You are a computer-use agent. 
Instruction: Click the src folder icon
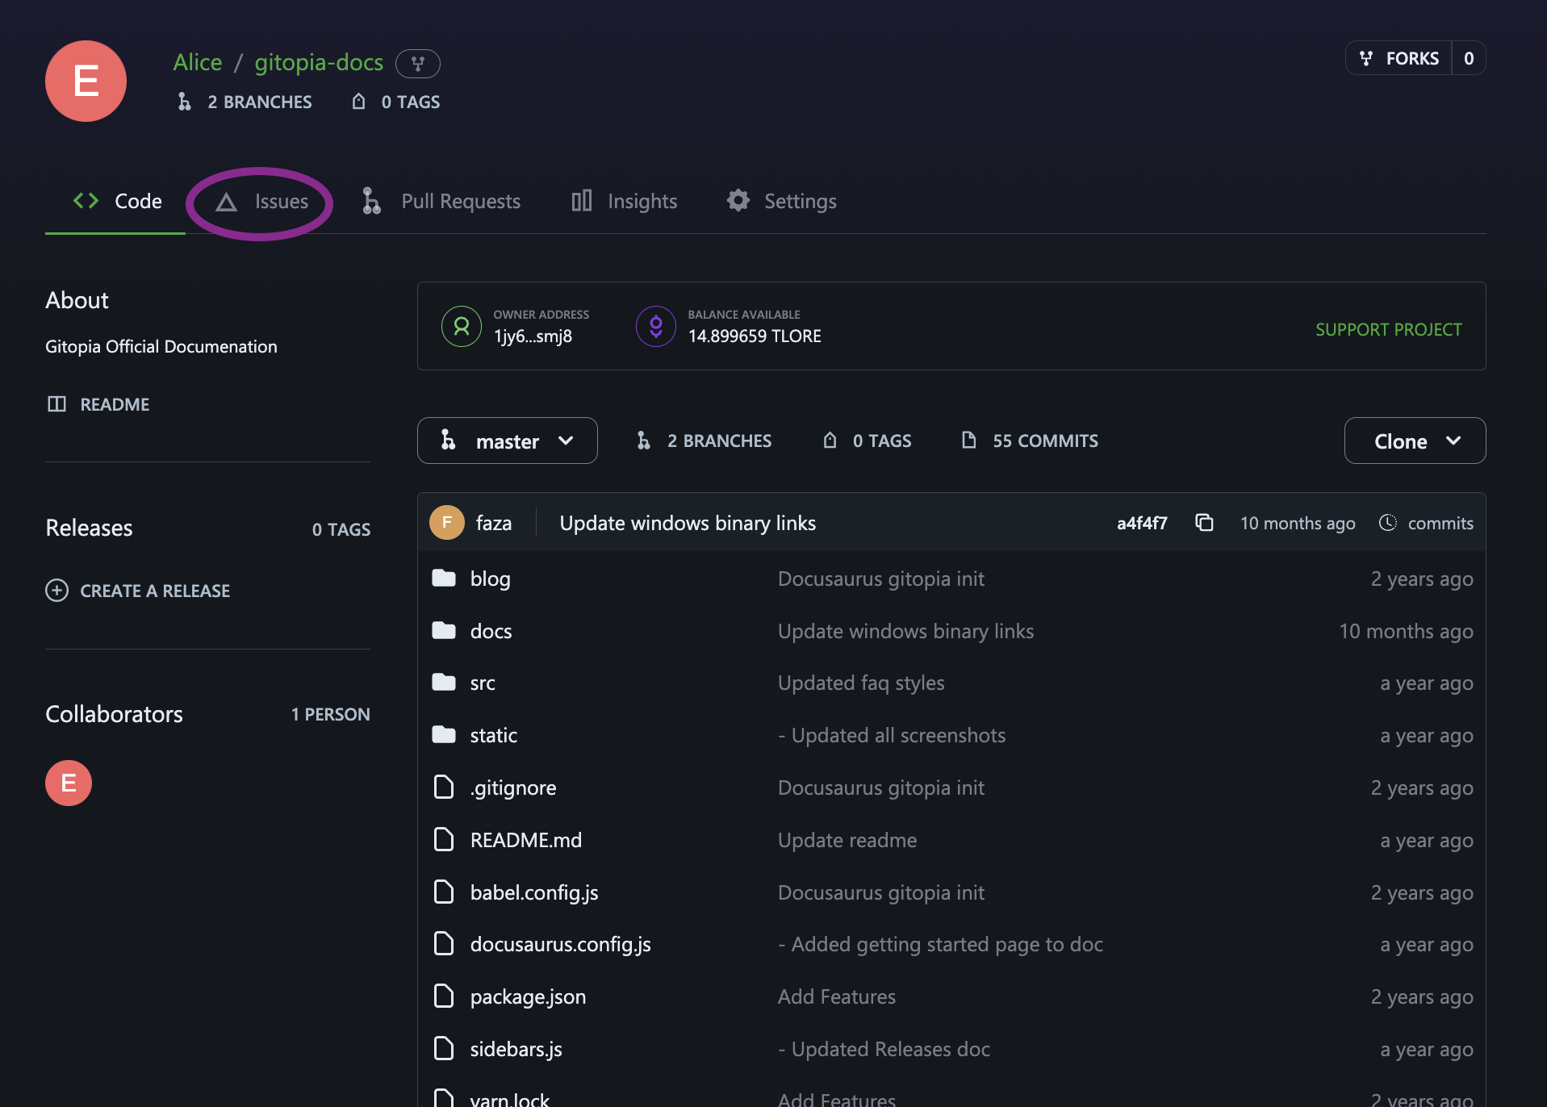[444, 683]
